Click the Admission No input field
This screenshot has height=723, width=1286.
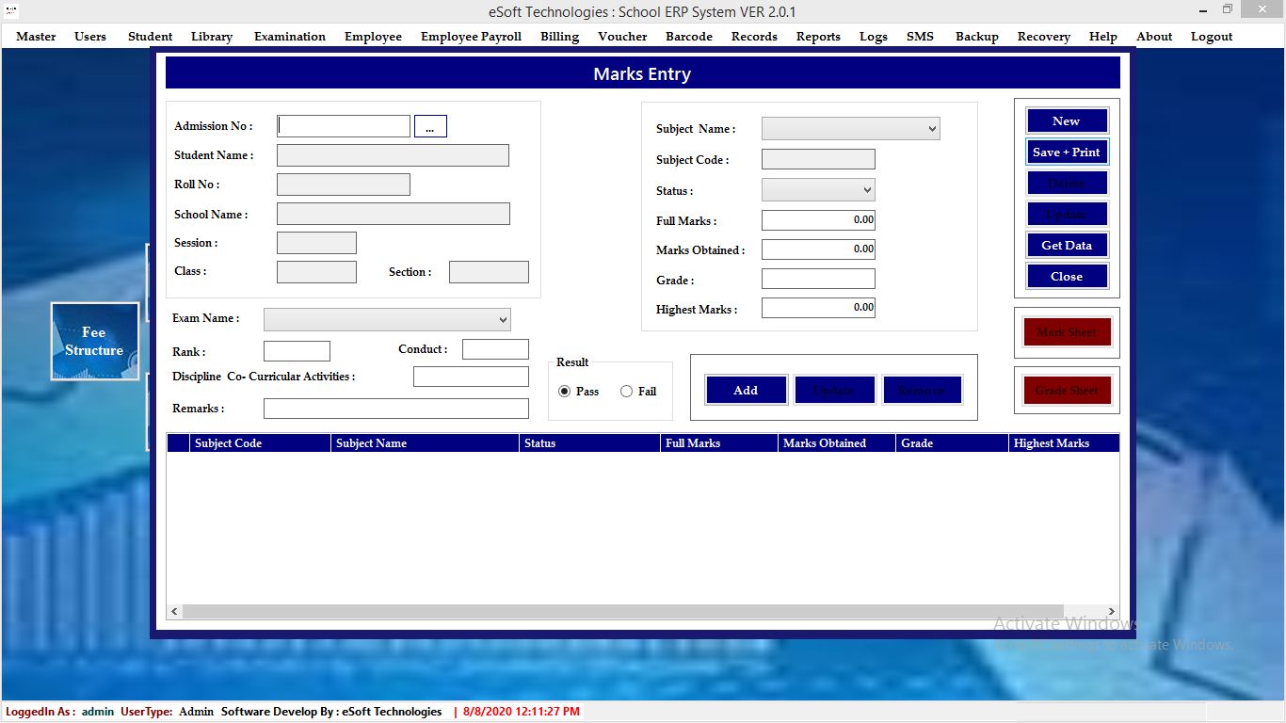pos(344,126)
